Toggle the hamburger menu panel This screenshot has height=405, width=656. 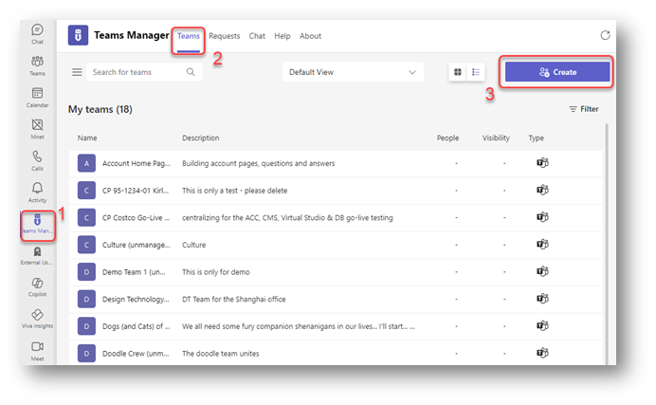(77, 72)
